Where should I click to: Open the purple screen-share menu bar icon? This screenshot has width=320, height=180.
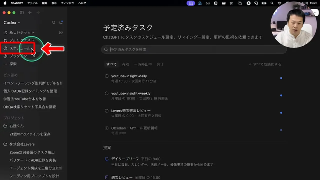pyautogui.click(x=191, y=3)
